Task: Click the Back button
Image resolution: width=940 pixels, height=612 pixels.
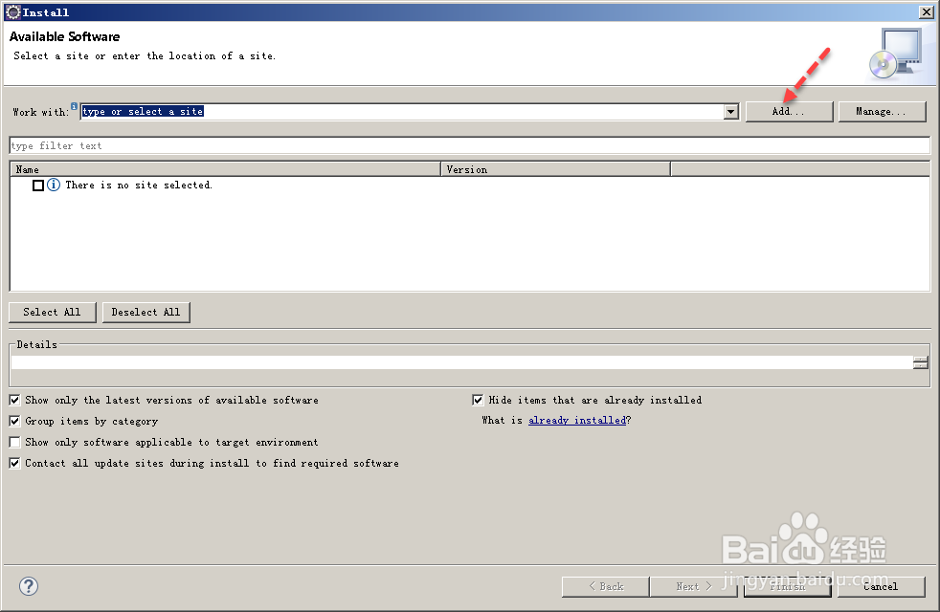Action: pyautogui.click(x=606, y=587)
